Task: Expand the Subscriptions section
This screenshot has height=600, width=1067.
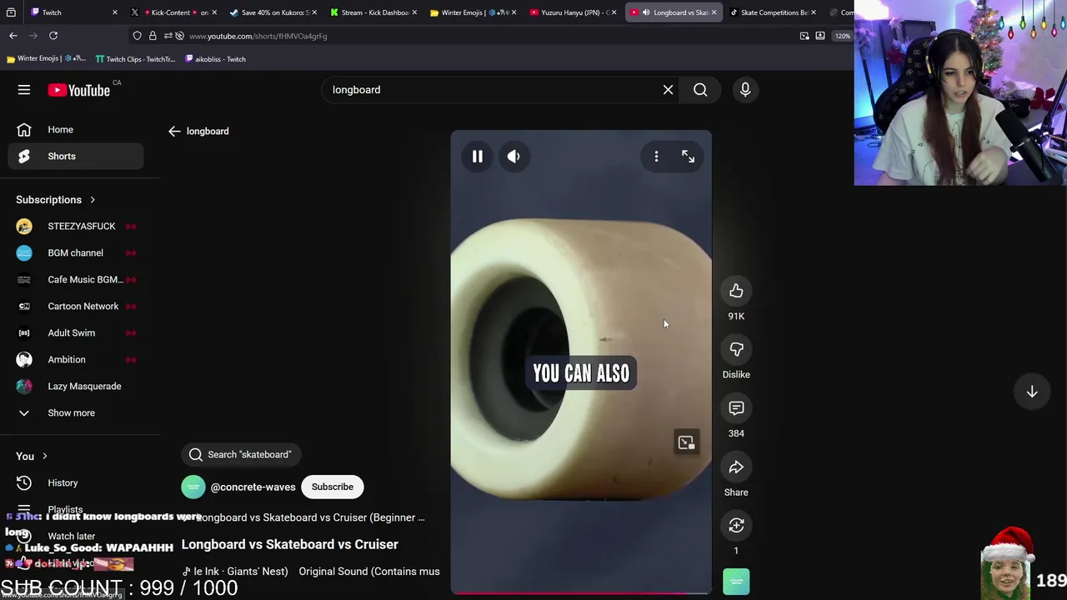Action: coord(56,200)
